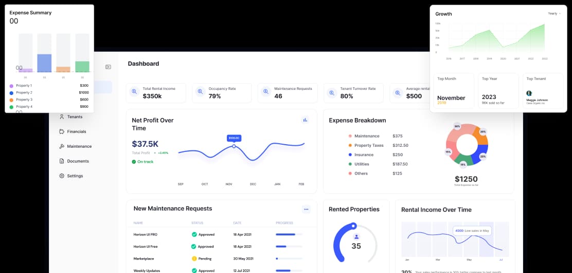572x273 pixels.
Task: Click the Documents file icon
Action: click(62, 161)
